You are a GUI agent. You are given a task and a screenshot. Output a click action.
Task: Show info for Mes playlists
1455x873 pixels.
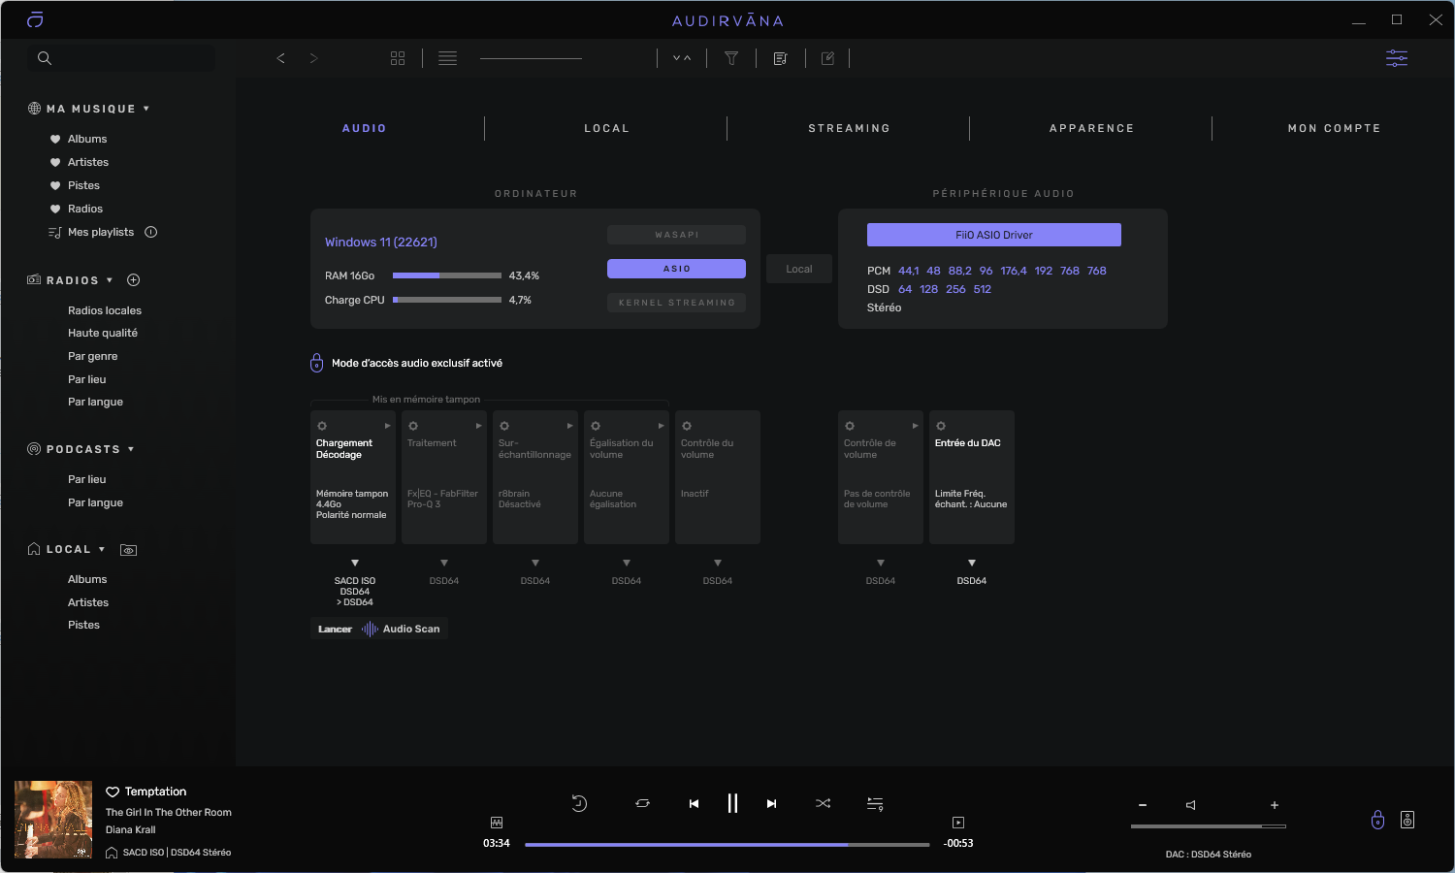tap(150, 232)
